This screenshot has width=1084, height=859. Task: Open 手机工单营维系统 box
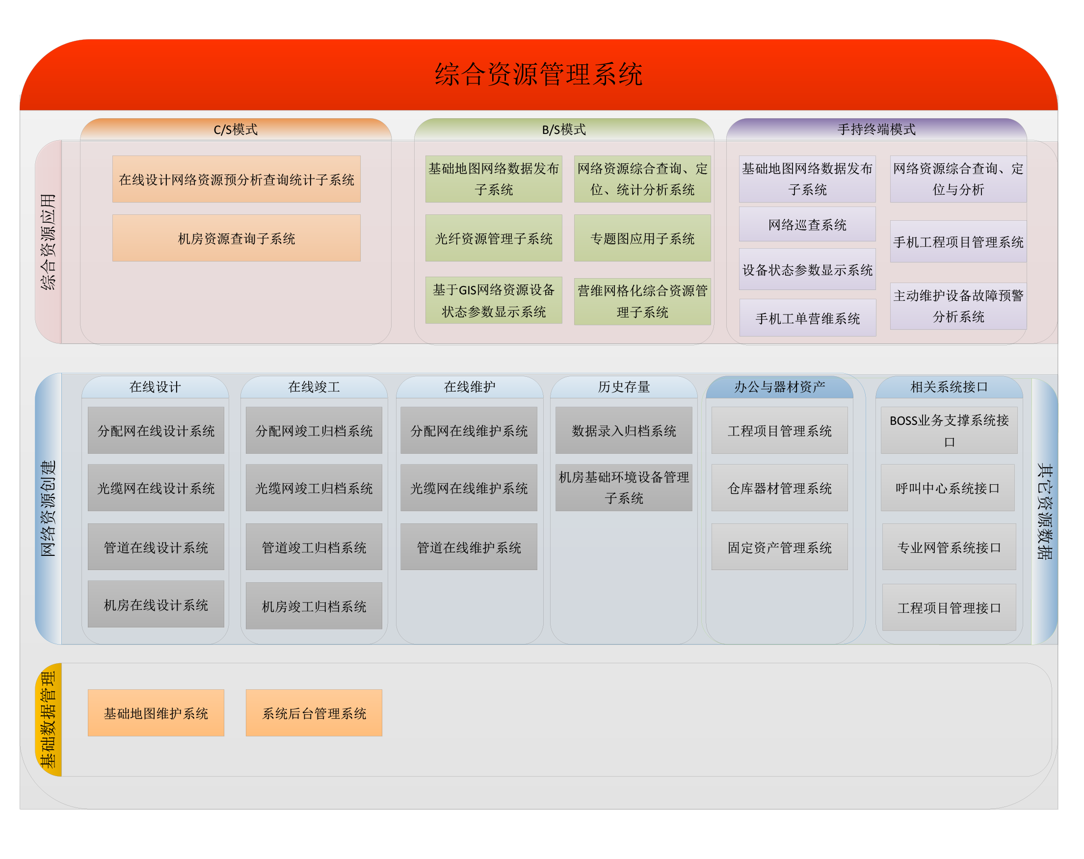pyautogui.click(x=807, y=318)
